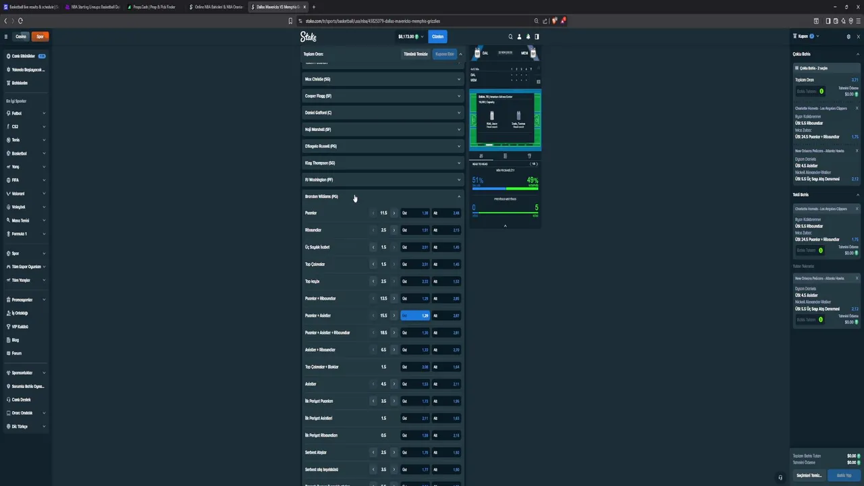Viewport: 864px width, 486px height.
Task: Click the Cüzdan button
Action: click(437, 36)
